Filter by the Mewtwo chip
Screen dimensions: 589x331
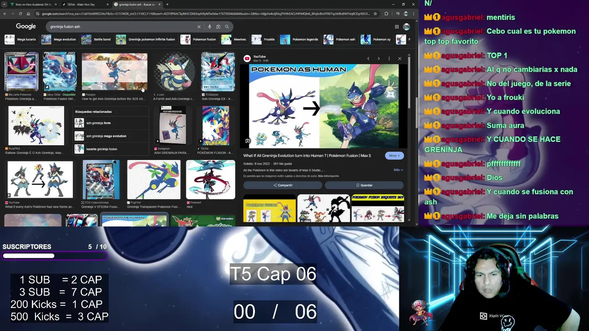pos(234,40)
